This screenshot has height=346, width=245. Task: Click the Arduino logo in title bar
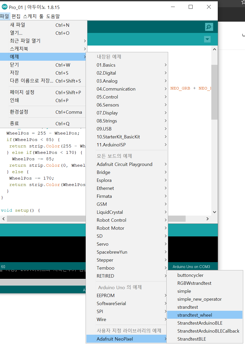4,7
